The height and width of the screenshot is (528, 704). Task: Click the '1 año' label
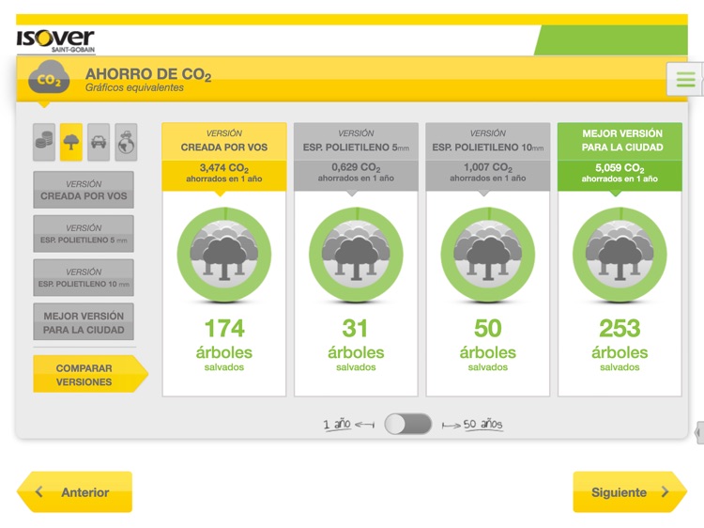click(x=337, y=425)
